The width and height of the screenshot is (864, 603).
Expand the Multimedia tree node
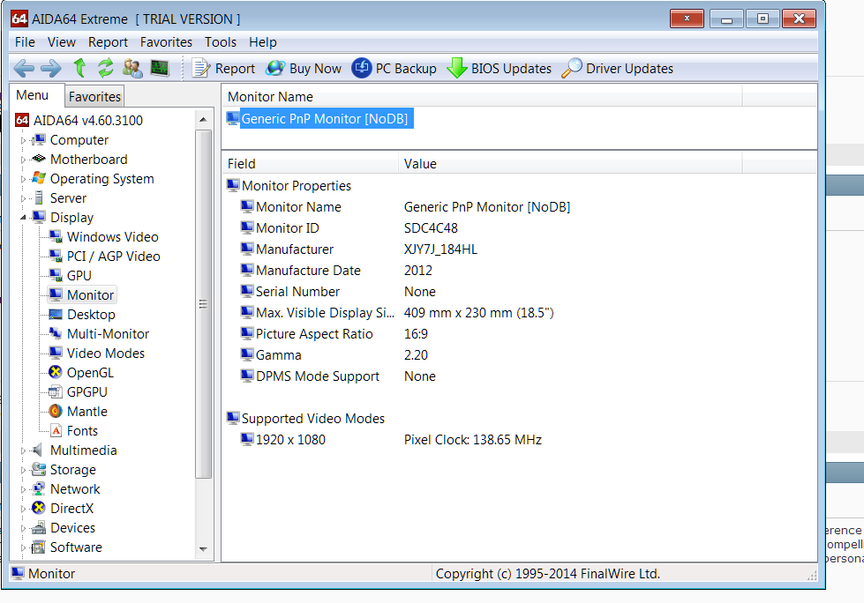(x=23, y=450)
